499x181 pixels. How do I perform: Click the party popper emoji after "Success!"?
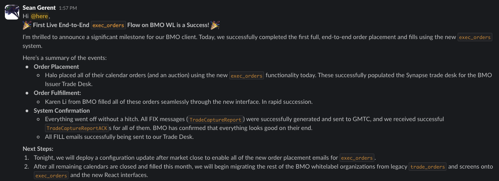click(x=215, y=25)
